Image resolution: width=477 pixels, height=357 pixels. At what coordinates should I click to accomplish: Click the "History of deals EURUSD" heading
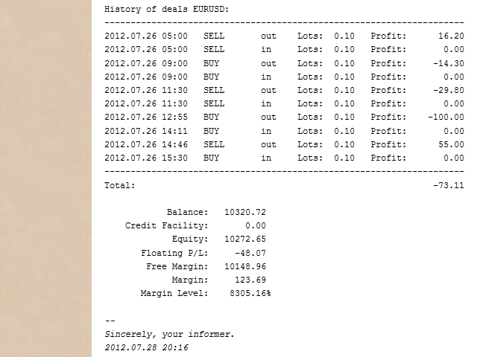166,10
